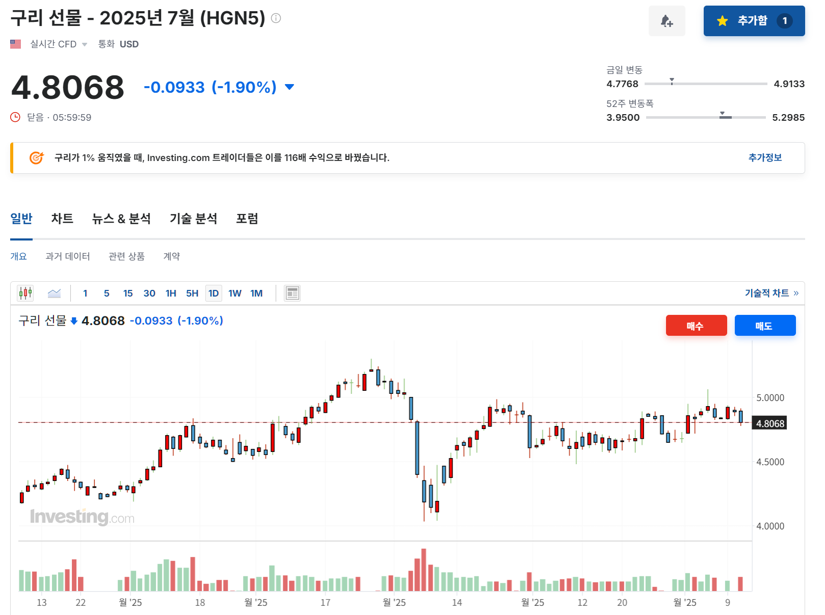
Task: Click the 4.5000 price axis label
Action: pos(770,462)
